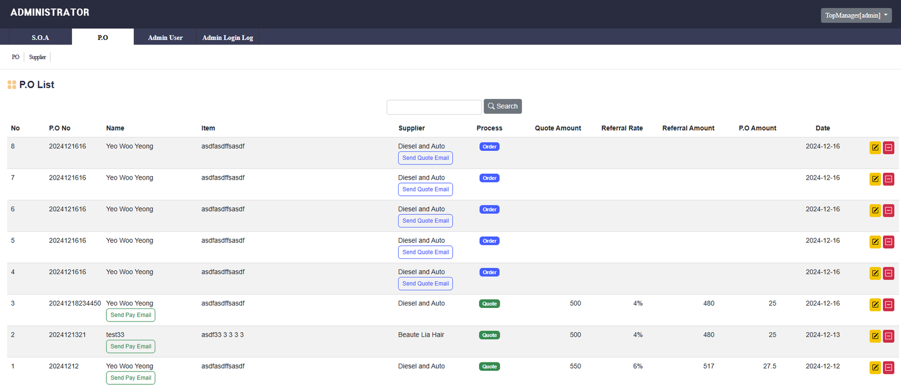
Task: Open the Supplier submenu link
Action: [37, 57]
